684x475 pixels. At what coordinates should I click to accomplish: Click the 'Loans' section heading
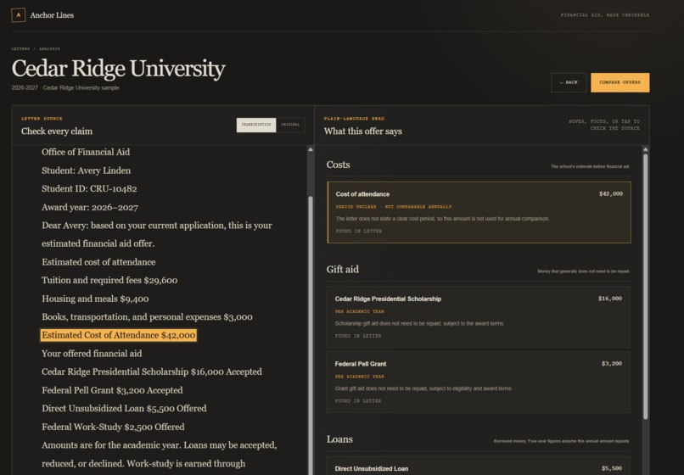339,439
